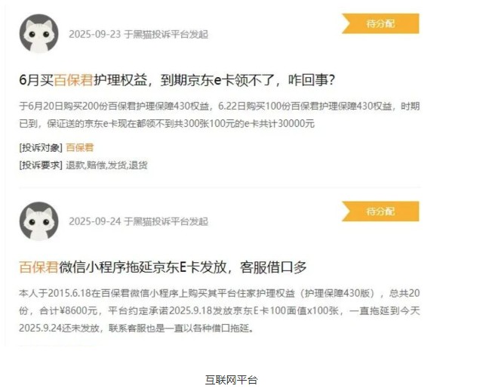The image size is (486, 392).
Task: Click first complaint description about 京东e卡
Action: 220,115
